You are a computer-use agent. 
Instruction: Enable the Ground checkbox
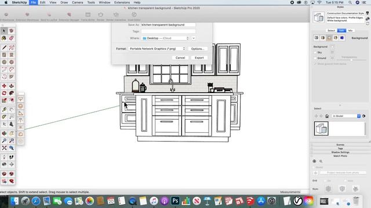tap(315, 58)
